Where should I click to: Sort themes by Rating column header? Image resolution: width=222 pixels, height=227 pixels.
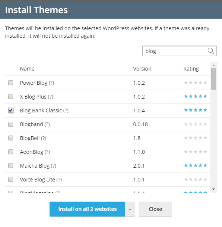191,69
